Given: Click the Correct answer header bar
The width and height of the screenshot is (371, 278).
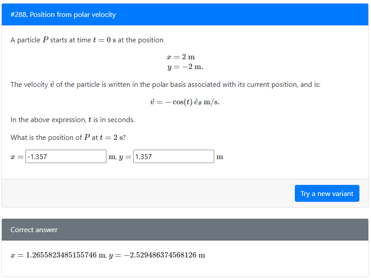Looking at the screenshot, I should click(x=185, y=229).
